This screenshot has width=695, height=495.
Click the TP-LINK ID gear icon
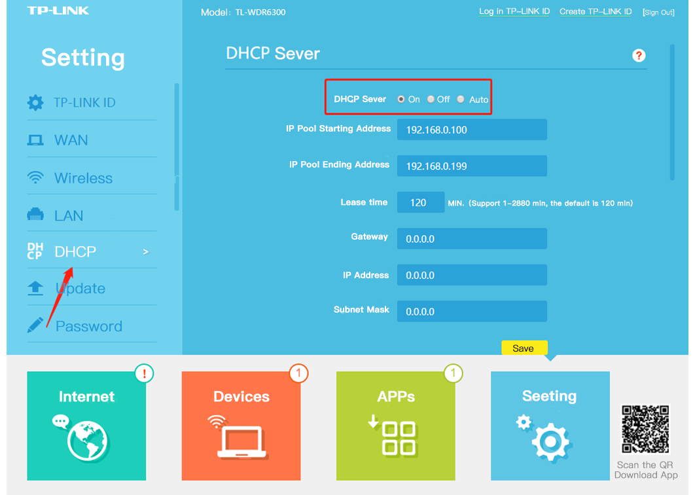pos(35,102)
